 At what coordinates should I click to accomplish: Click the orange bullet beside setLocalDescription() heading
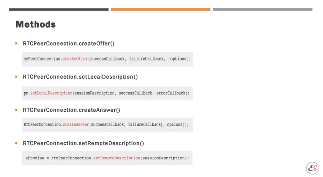(x=16, y=77)
